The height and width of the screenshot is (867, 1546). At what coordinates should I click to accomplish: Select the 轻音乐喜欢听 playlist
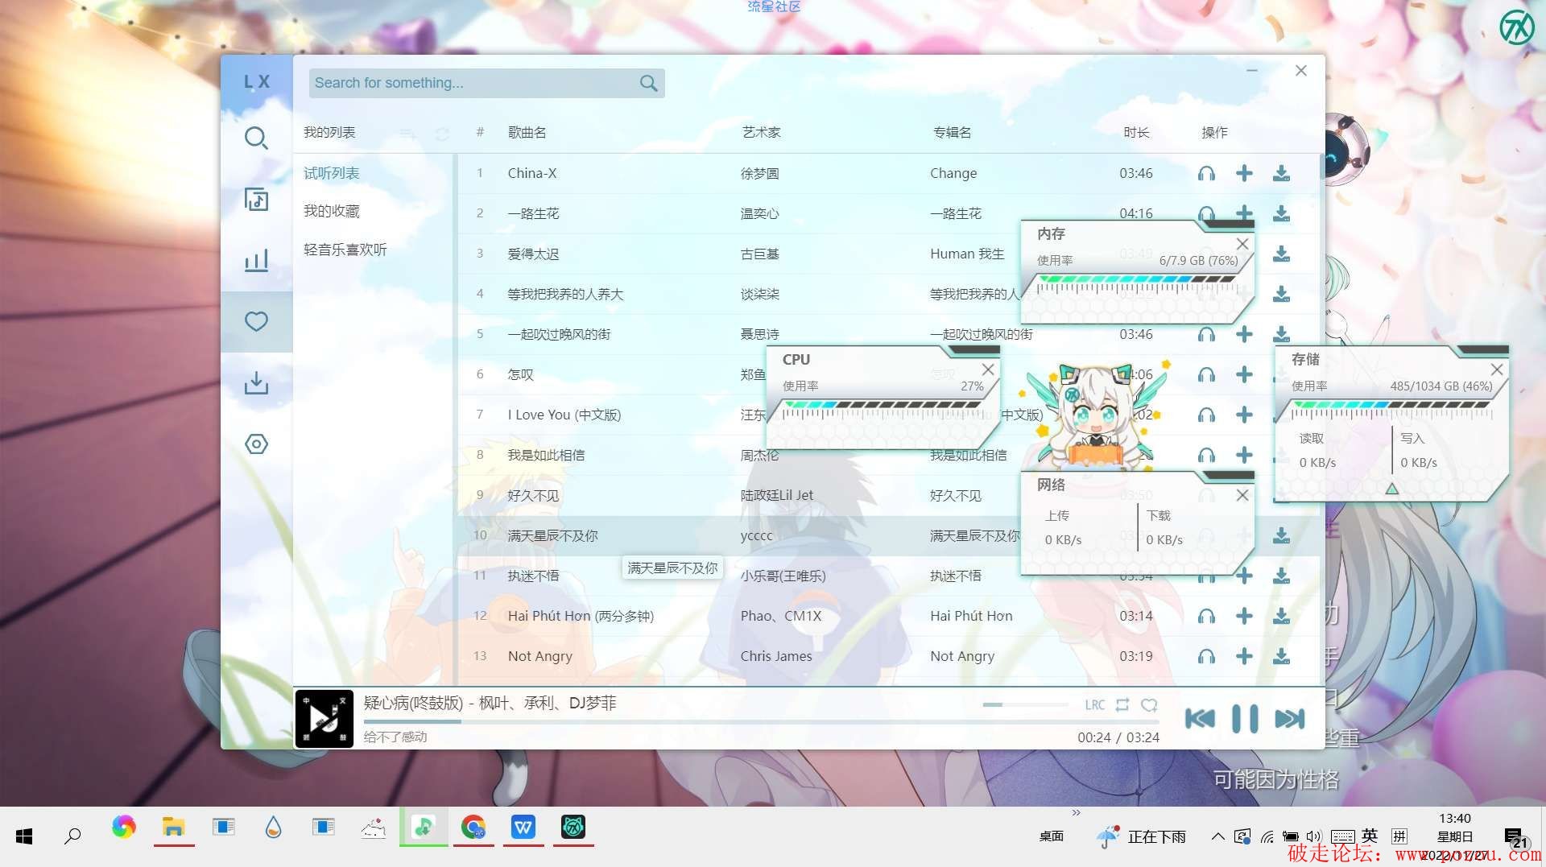point(345,250)
